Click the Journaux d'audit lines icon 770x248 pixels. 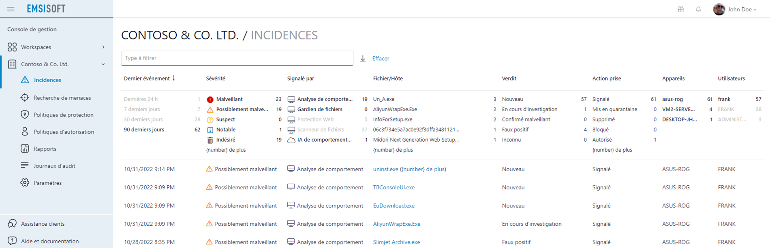tap(25, 165)
